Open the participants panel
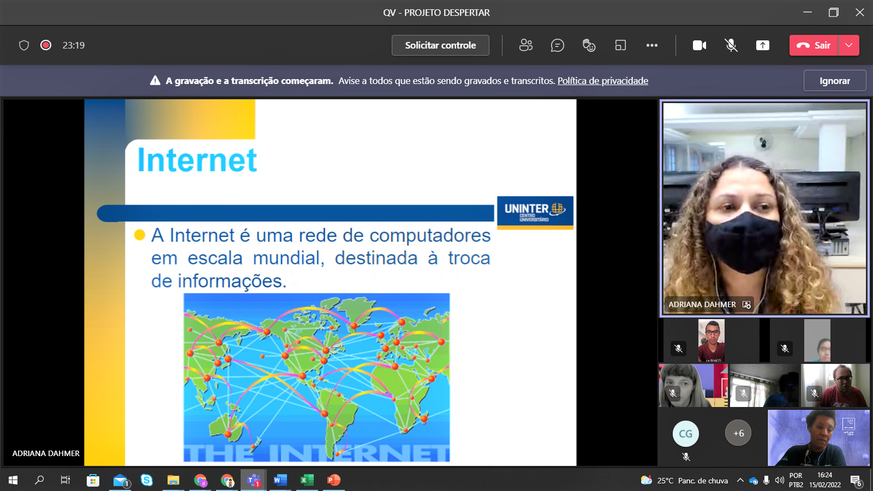873x491 pixels. (525, 45)
